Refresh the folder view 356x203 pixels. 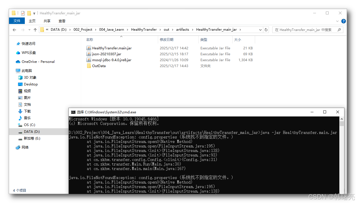[x=266, y=30]
